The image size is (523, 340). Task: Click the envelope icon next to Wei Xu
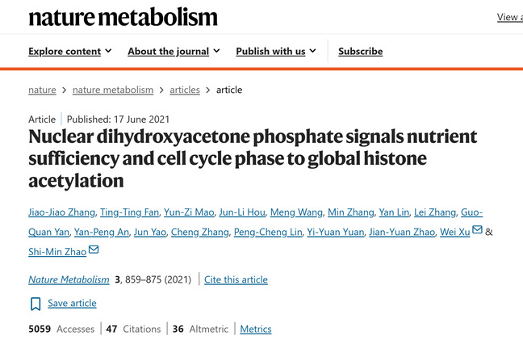477,229
